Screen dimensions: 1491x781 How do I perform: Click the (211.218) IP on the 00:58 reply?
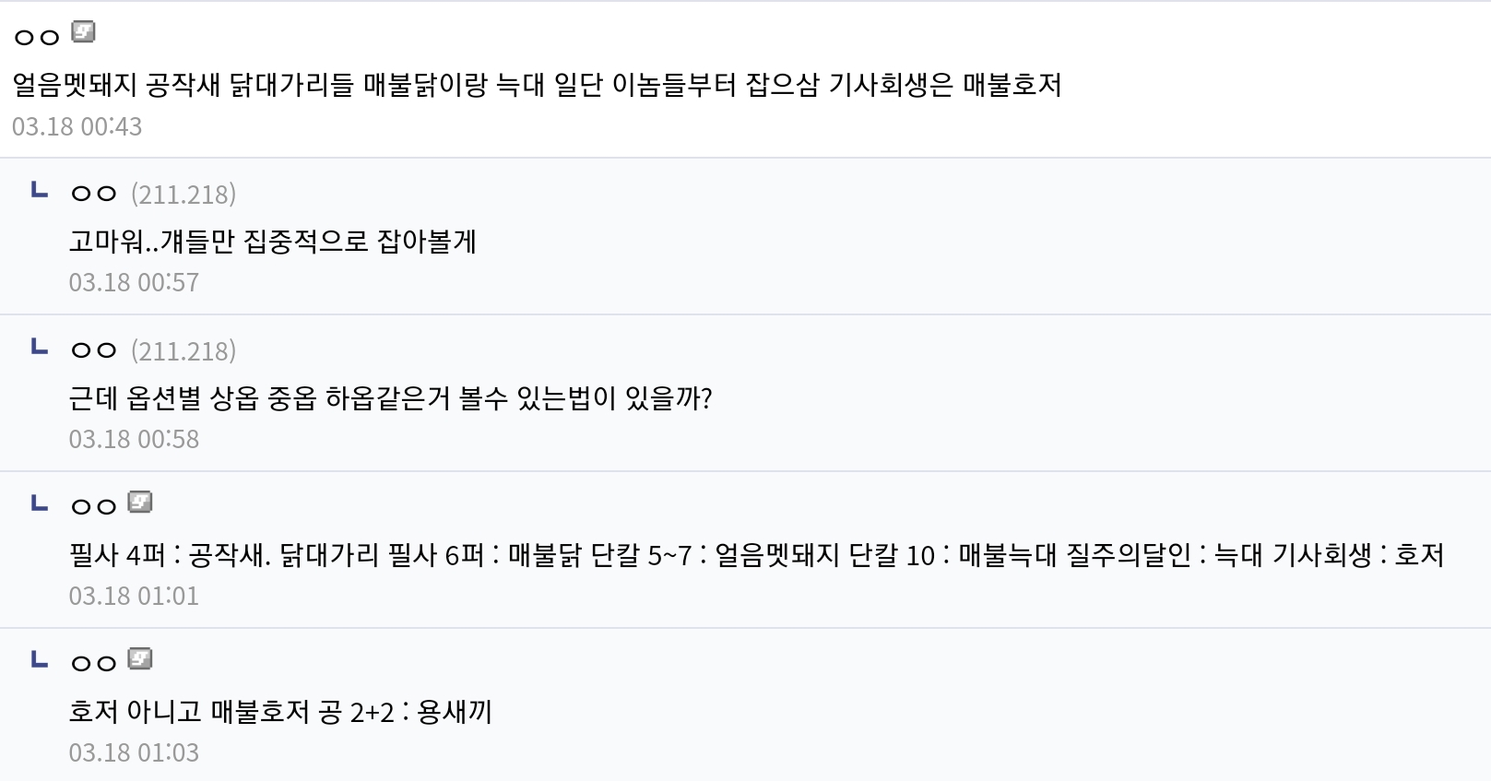(183, 350)
